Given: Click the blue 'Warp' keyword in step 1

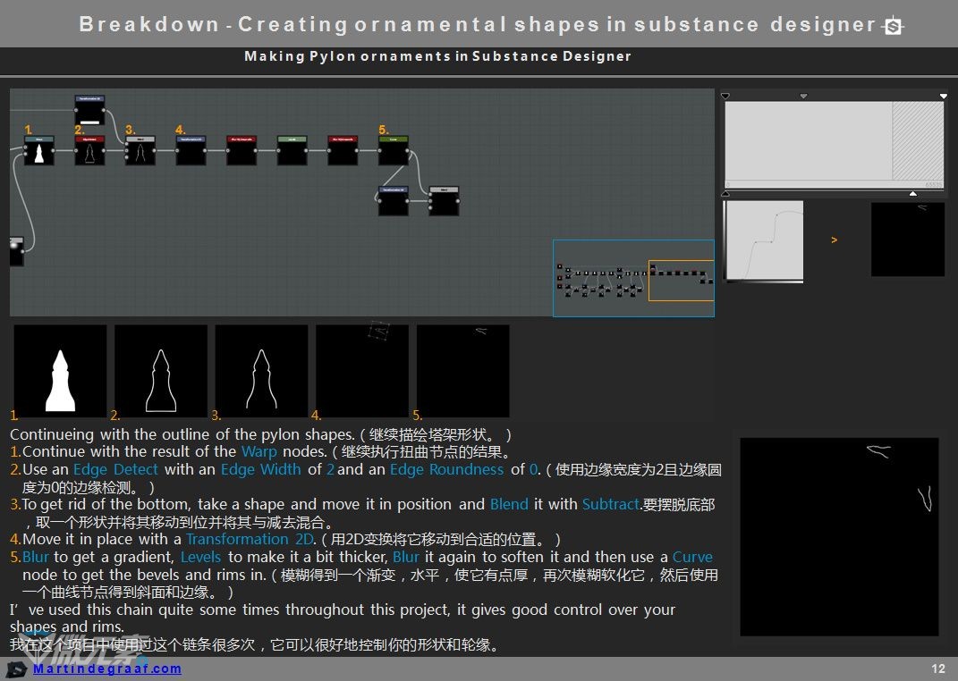Looking at the screenshot, I should [259, 451].
